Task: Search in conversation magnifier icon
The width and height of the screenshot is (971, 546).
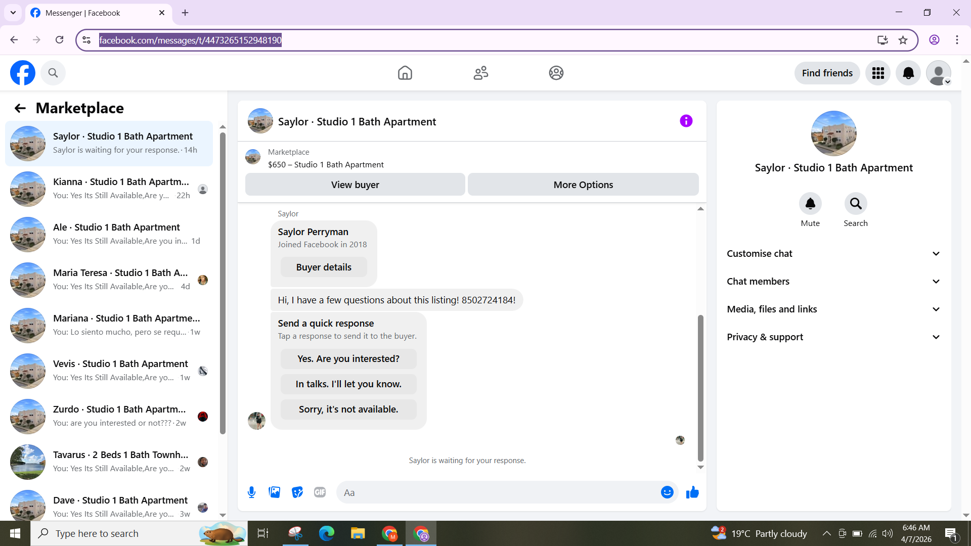Action: point(856,203)
